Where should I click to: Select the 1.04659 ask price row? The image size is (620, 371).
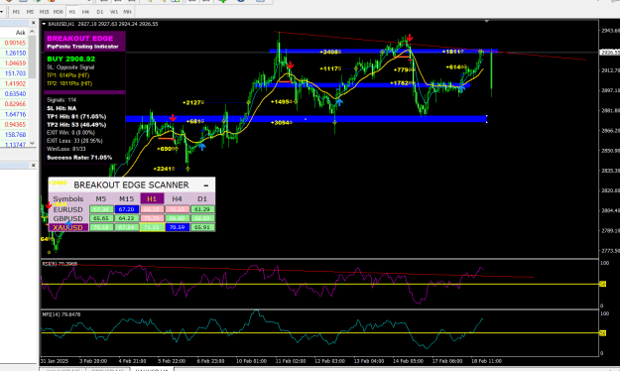point(15,63)
